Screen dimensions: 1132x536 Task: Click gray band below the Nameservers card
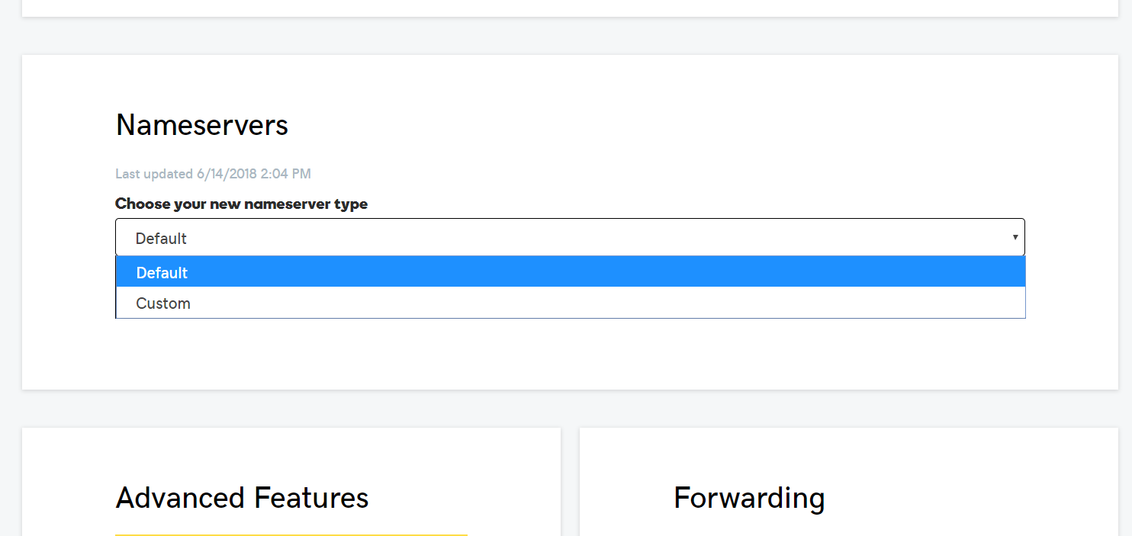click(x=569, y=409)
